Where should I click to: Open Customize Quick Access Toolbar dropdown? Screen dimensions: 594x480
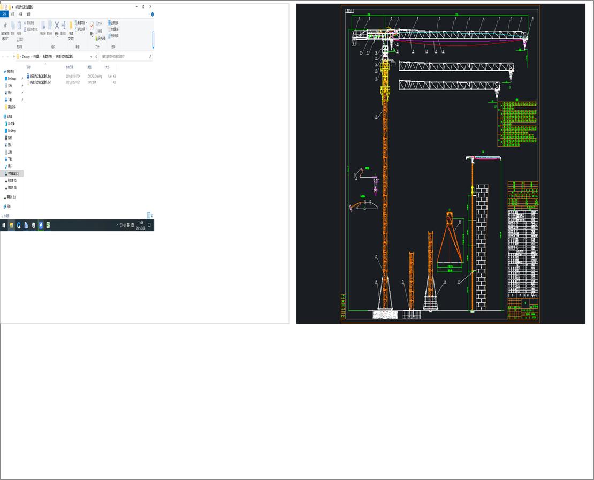pos(12,7)
